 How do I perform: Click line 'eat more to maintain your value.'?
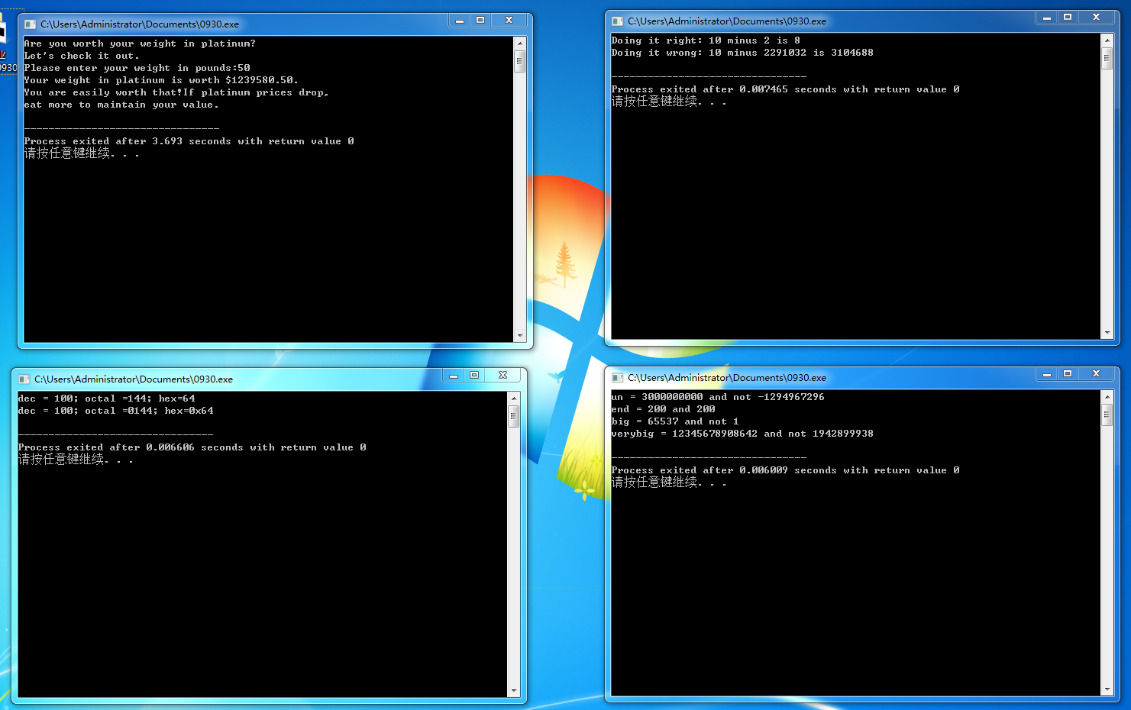pos(121,105)
